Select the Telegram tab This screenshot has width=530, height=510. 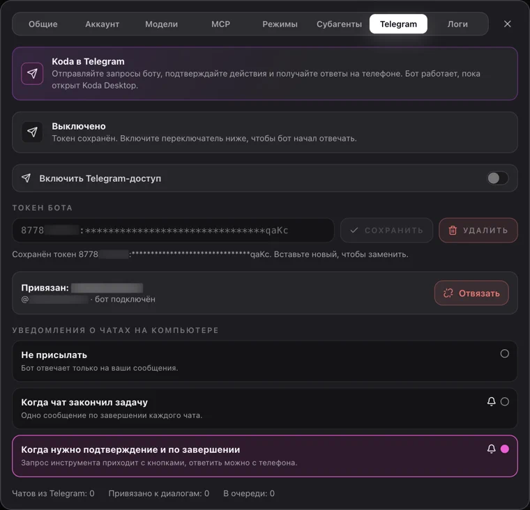[x=398, y=24]
